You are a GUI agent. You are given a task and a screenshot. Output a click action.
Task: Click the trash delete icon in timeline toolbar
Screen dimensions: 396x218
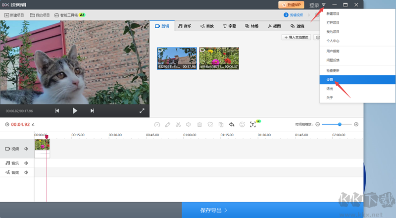(199, 124)
